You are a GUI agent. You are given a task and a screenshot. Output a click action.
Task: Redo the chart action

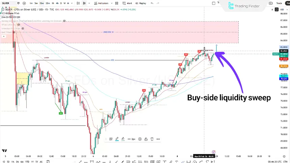(158, 3)
